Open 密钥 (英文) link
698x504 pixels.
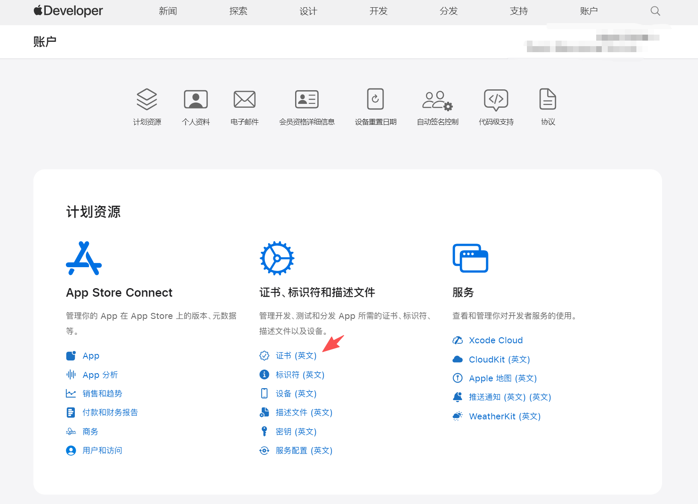click(x=296, y=431)
